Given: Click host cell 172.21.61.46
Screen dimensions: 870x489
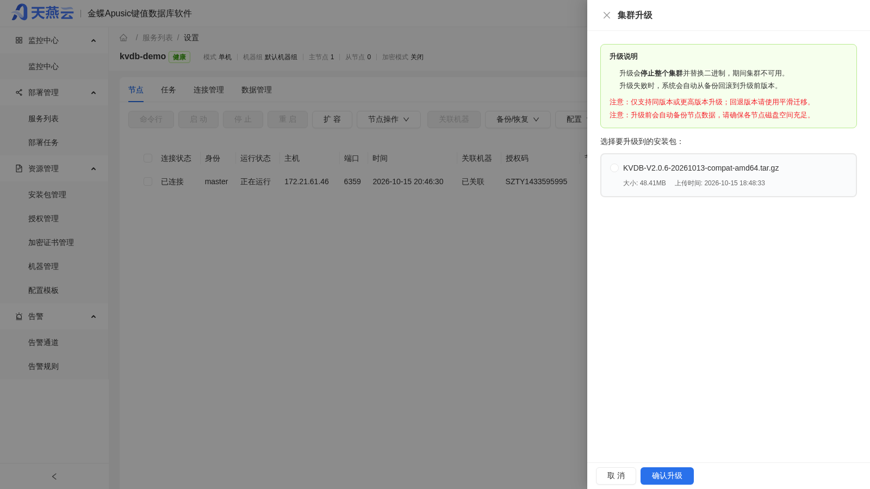Looking at the screenshot, I should coord(307,181).
